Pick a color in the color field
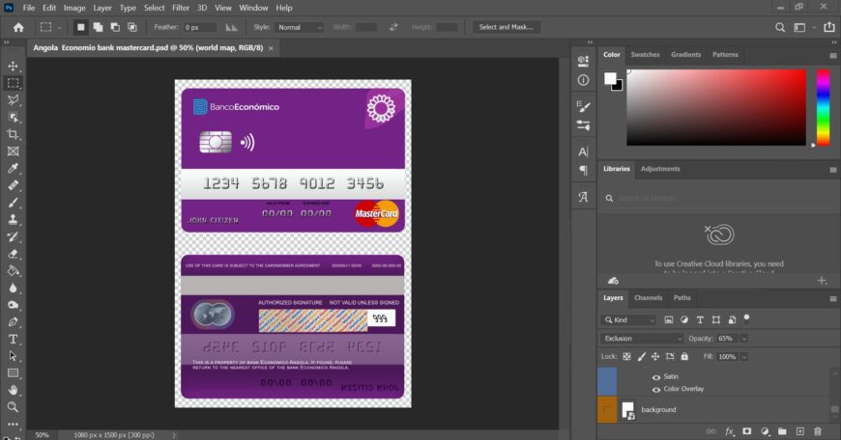The image size is (841, 440). click(x=716, y=107)
